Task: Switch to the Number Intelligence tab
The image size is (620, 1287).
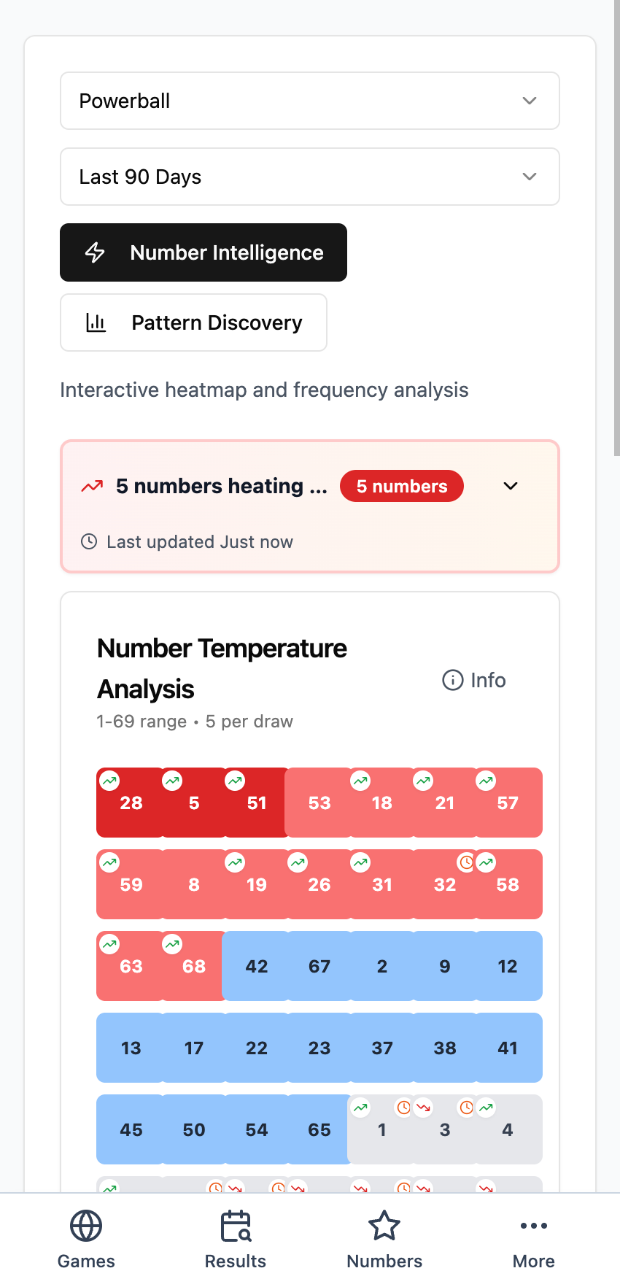Action: (x=204, y=252)
